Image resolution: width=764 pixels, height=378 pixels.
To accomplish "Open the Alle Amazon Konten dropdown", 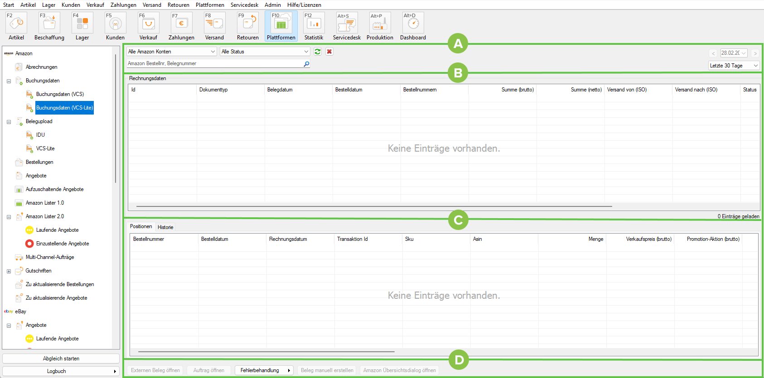I will coord(172,52).
